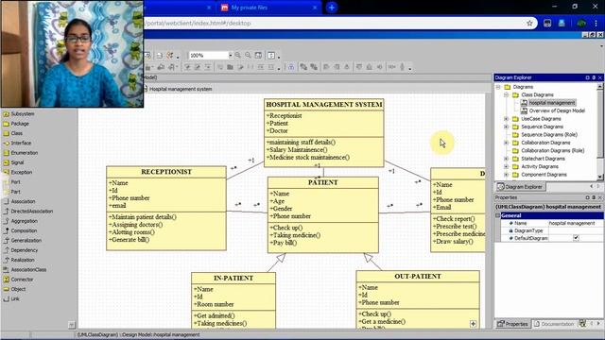Pick the Realization relationship tool
The image size is (605, 340).
(x=19, y=260)
